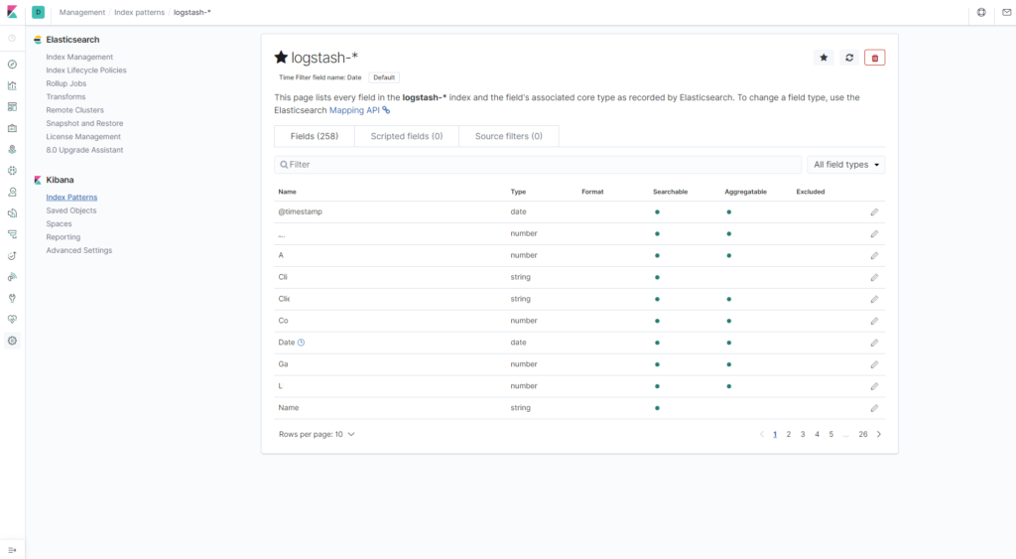Viewport: 1016px width, 559px height.
Task: Delete the index pattern with red trash button
Action: (875, 58)
